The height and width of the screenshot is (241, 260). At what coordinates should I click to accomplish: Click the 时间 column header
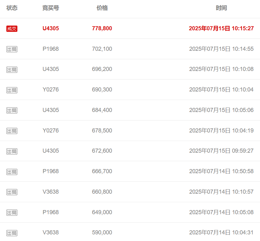221,8
